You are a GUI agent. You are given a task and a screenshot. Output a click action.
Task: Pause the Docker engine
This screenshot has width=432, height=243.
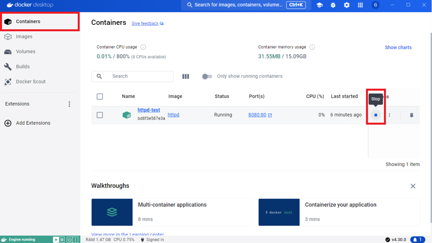(62, 240)
